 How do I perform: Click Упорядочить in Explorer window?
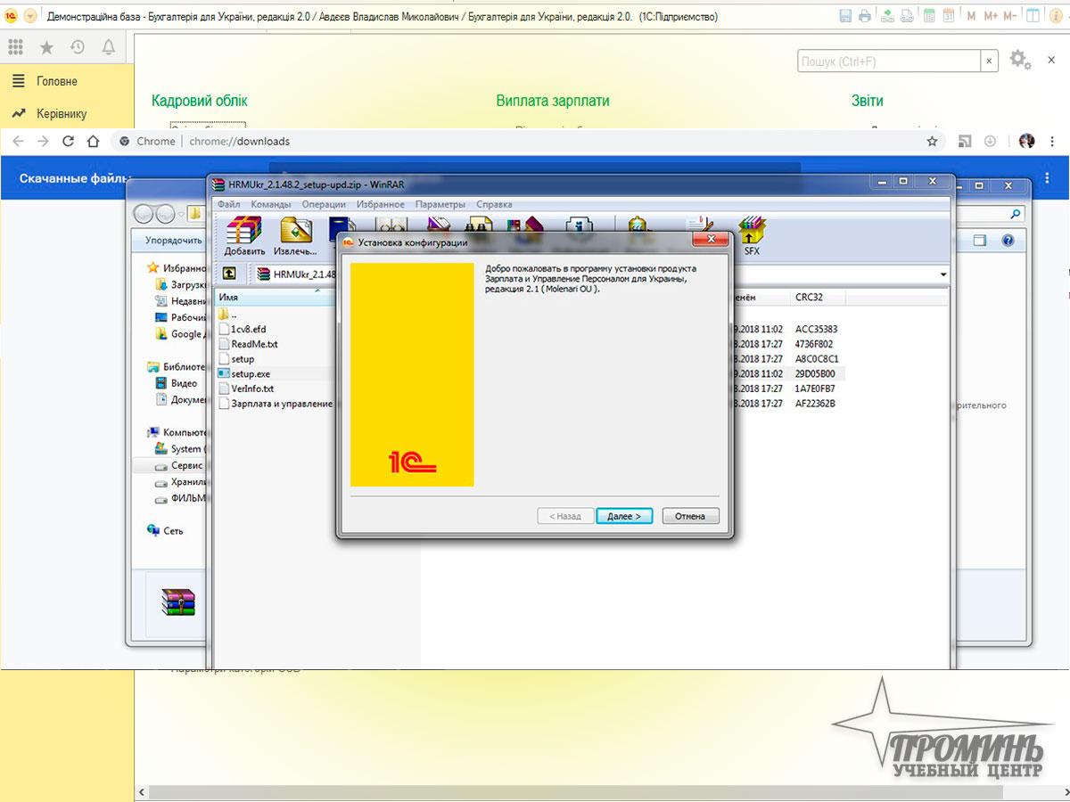pyautogui.click(x=174, y=241)
